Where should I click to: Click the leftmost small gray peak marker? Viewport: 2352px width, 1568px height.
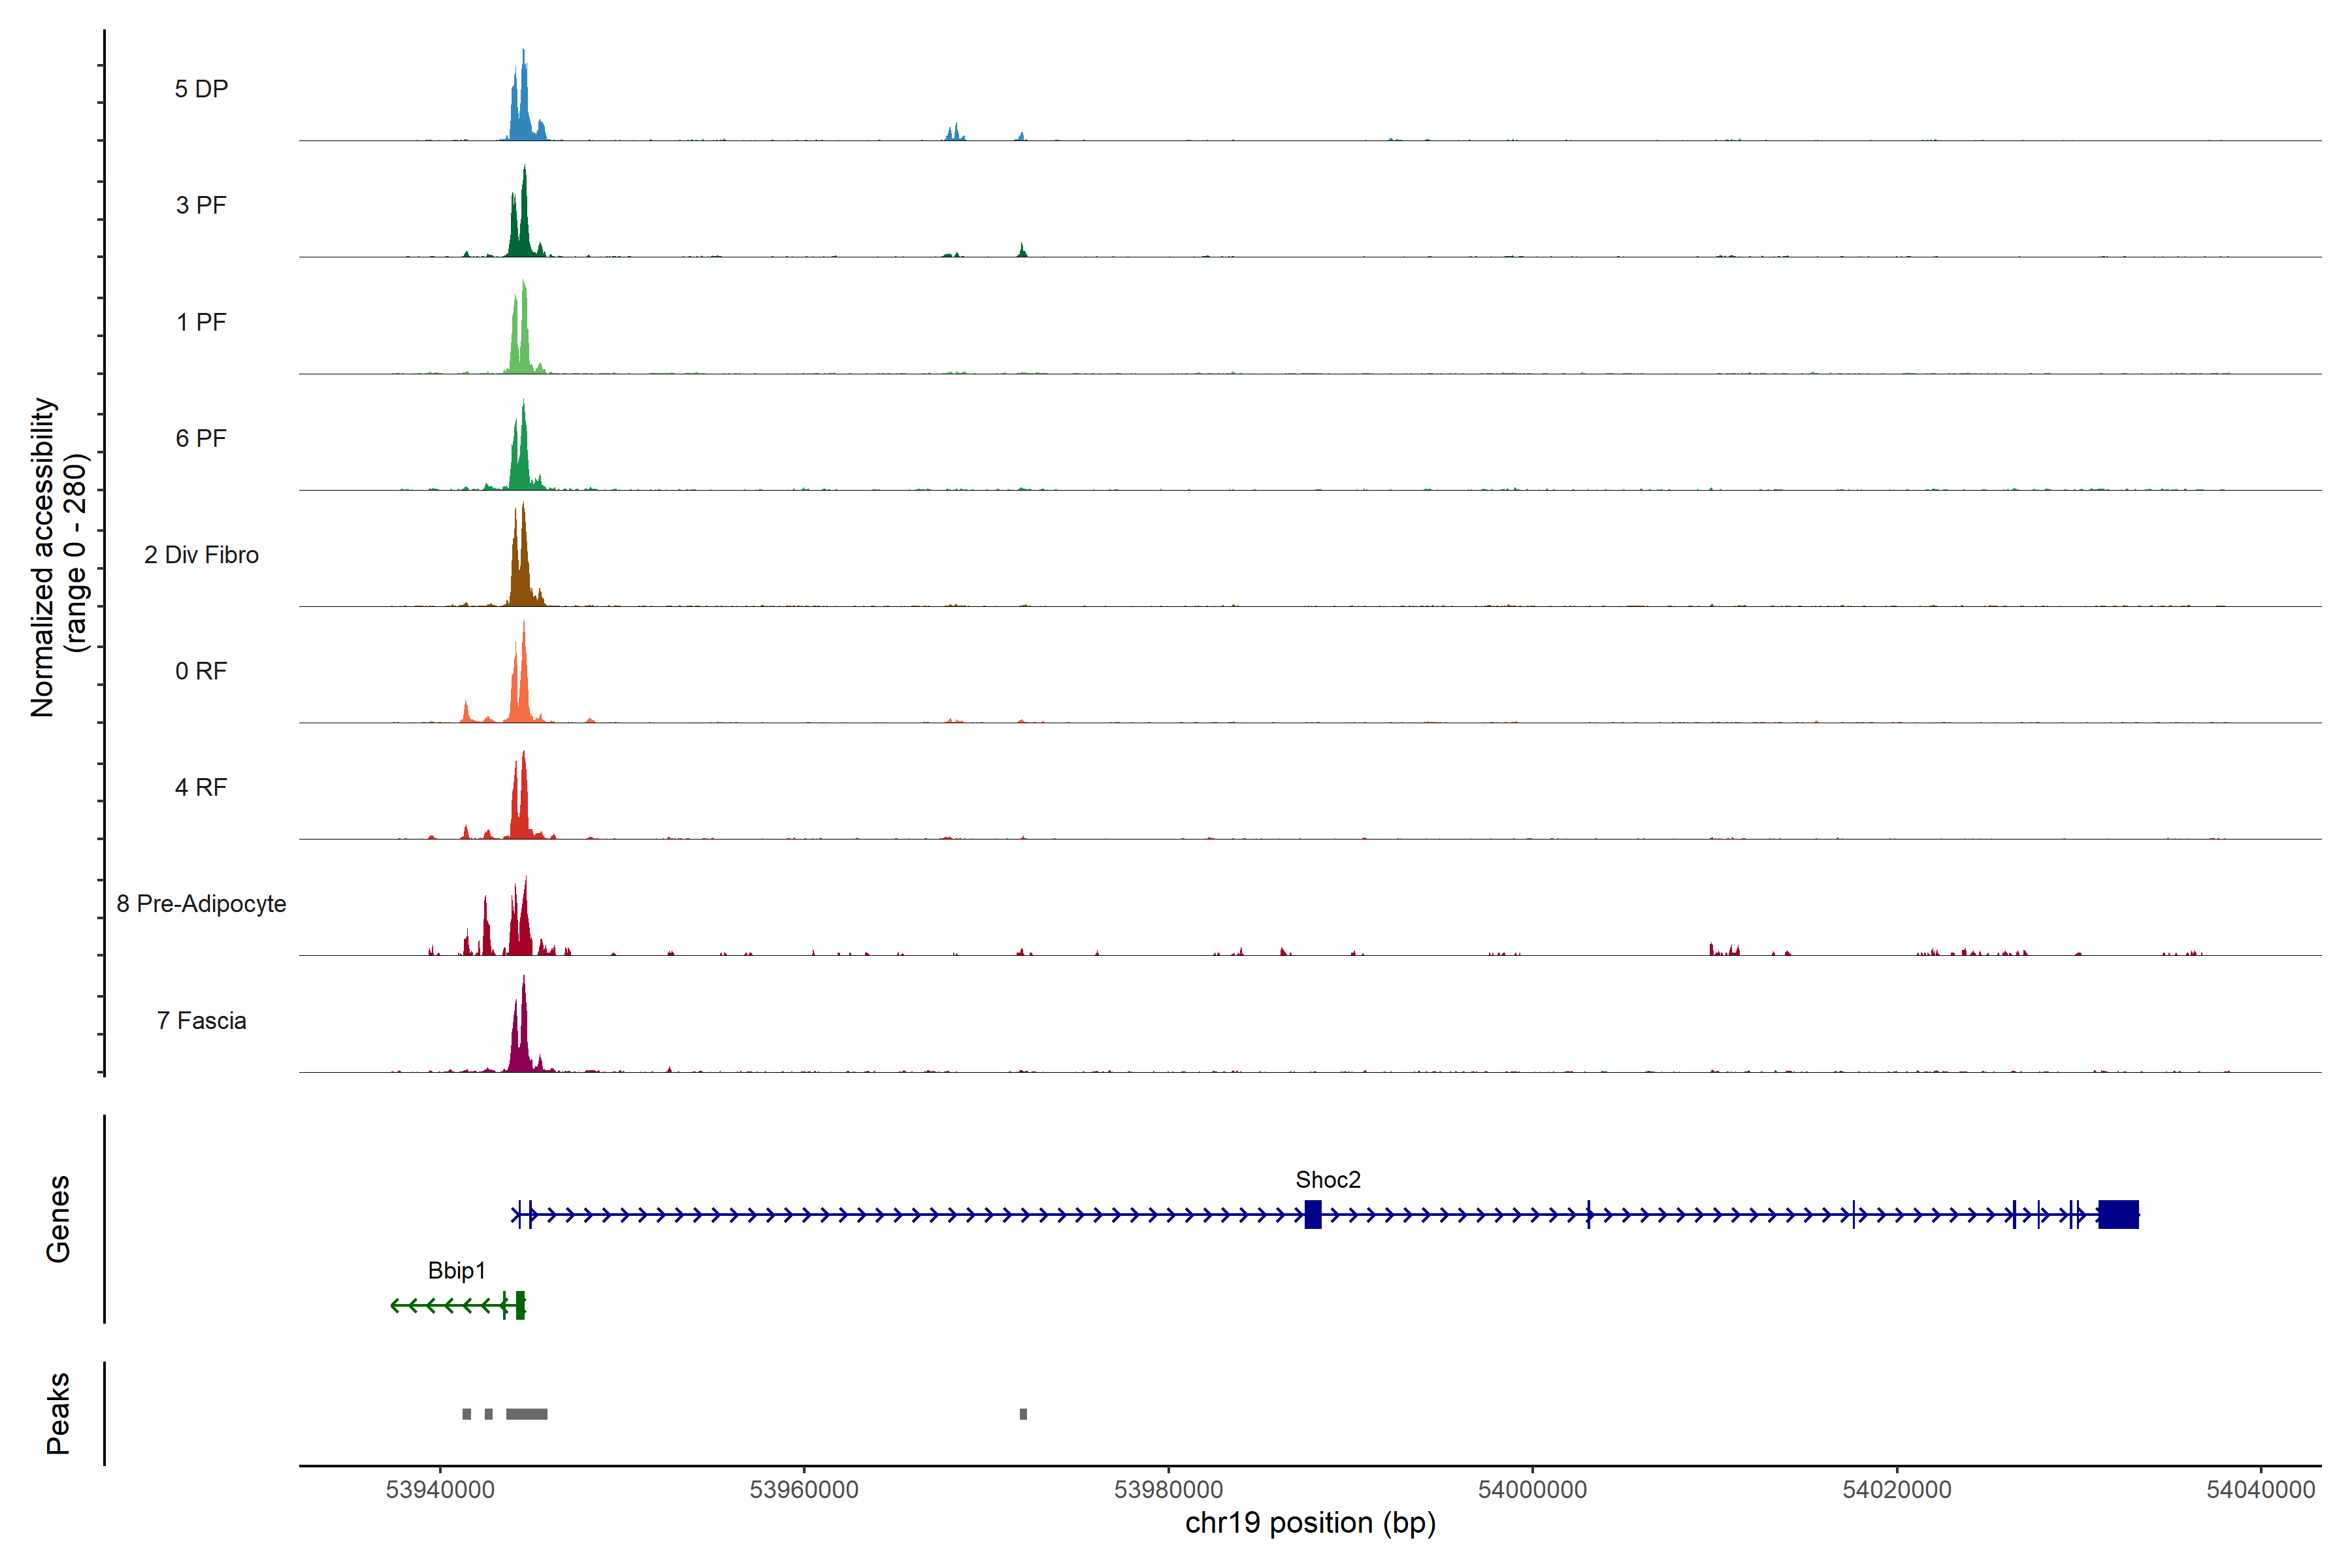pyautogui.click(x=466, y=1414)
